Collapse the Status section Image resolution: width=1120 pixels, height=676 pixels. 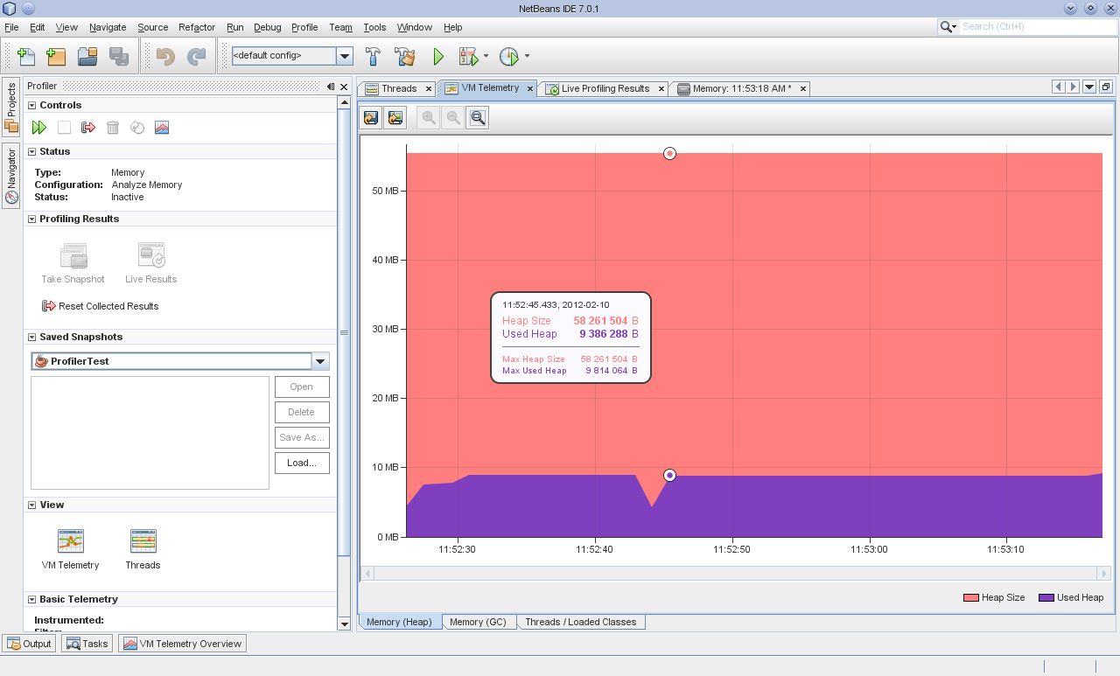point(32,151)
